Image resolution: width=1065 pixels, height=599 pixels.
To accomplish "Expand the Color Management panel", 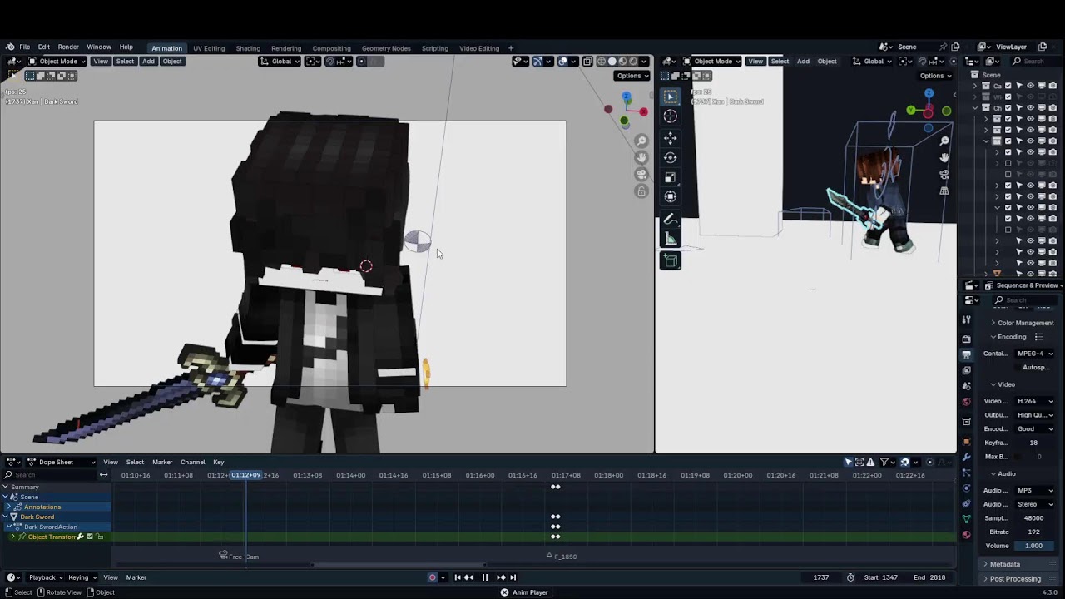I will coord(1023,323).
